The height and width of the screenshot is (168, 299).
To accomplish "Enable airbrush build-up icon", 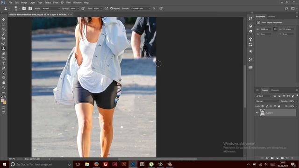I will pyautogui.click(x=106, y=8).
